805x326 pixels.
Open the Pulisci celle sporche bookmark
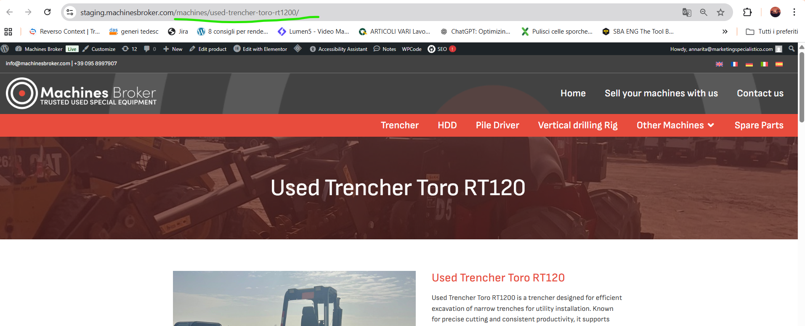pos(557,32)
